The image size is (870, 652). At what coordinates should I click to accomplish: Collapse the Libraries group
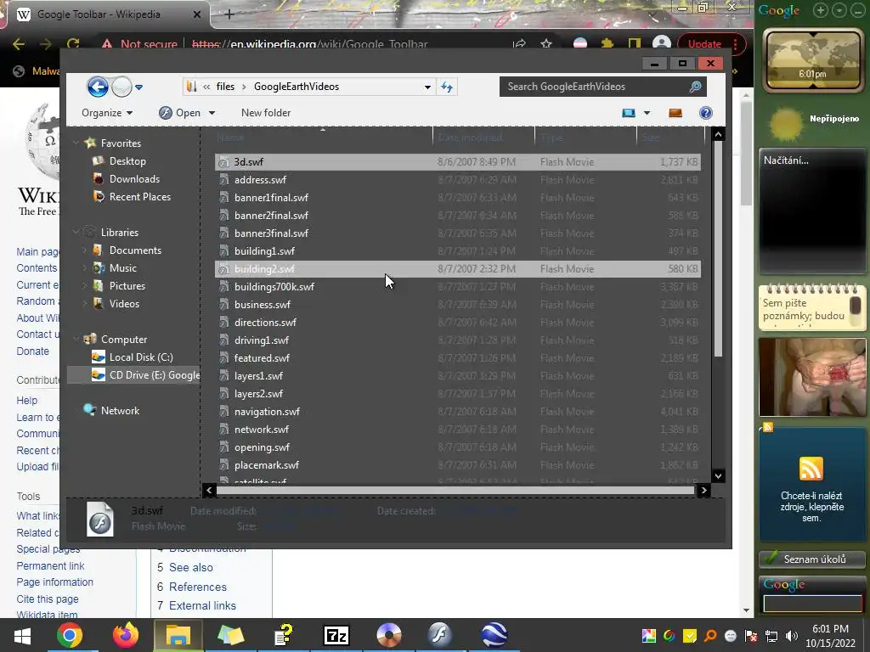(76, 233)
